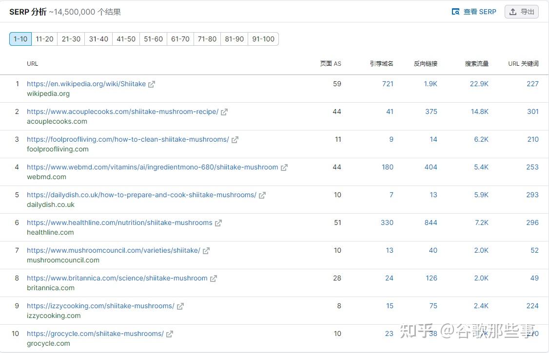Screen dimensions: 549x353
Task: Switch to the 71-80 results tab
Action: 207,39
